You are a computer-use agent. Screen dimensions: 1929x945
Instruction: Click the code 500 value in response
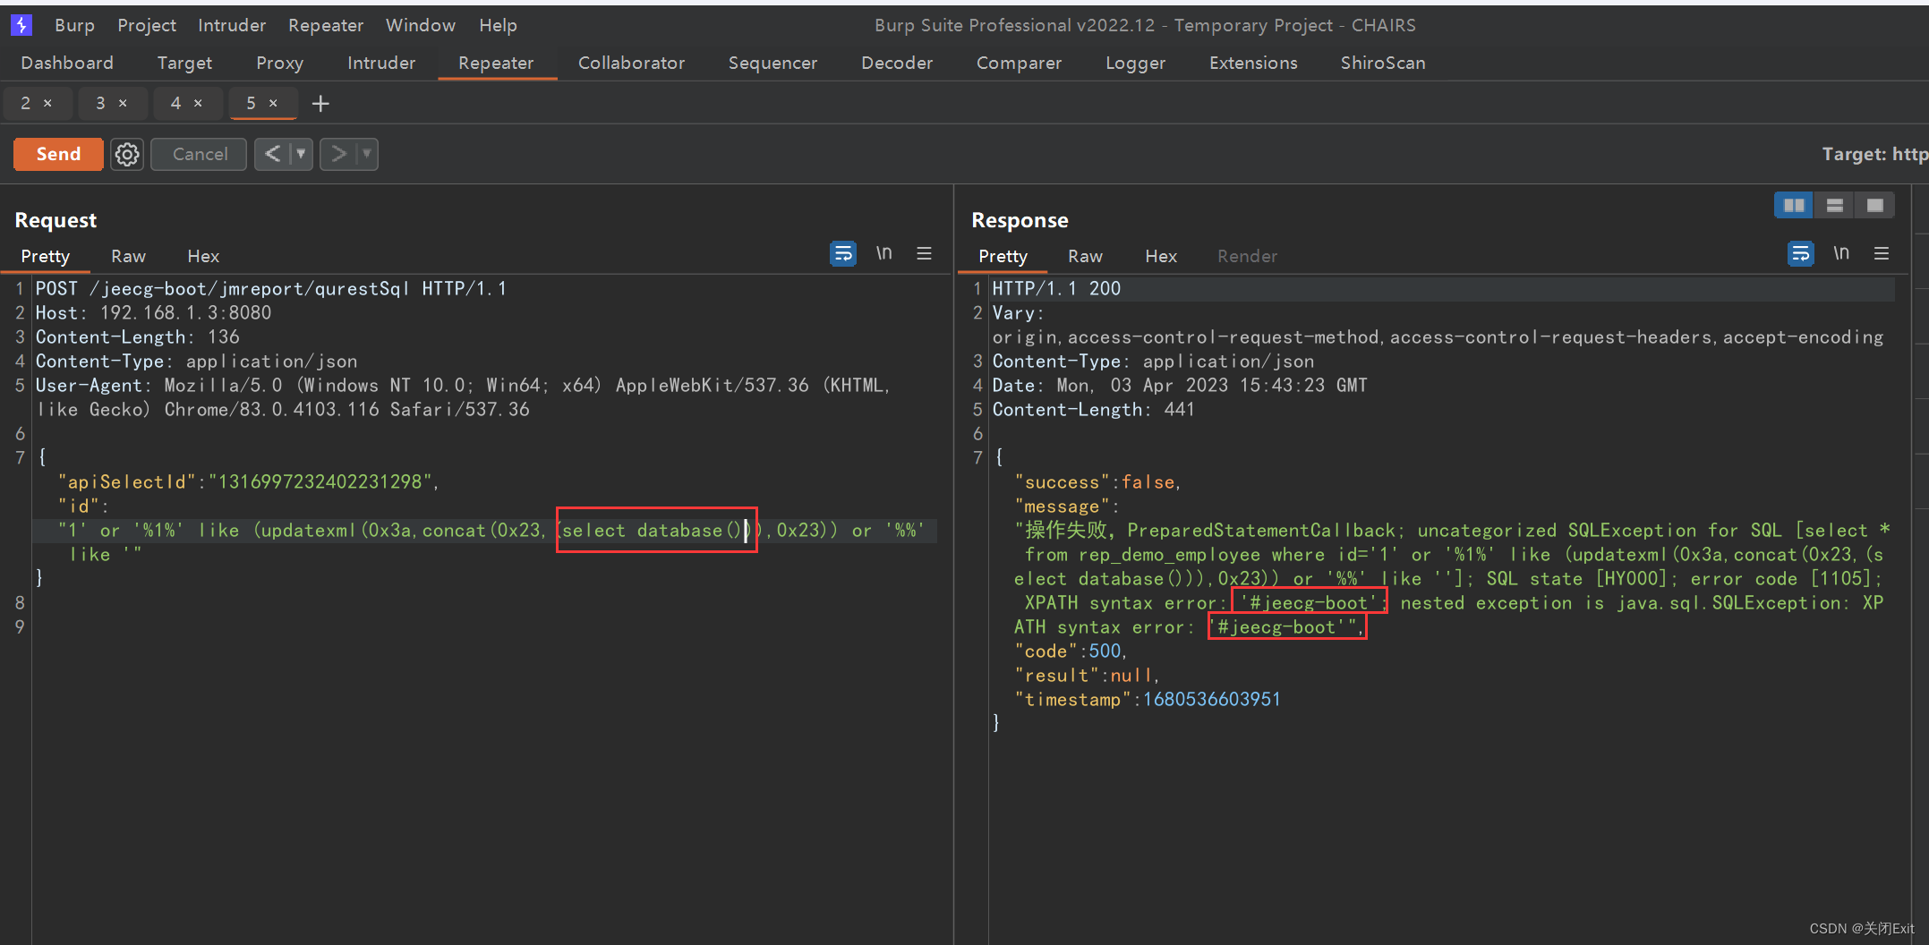(x=1105, y=651)
